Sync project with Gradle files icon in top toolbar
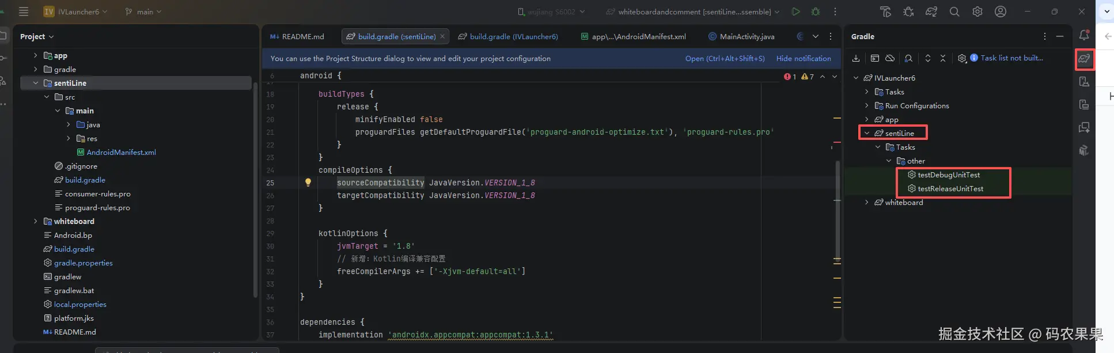 pyautogui.click(x=931, y=12)
